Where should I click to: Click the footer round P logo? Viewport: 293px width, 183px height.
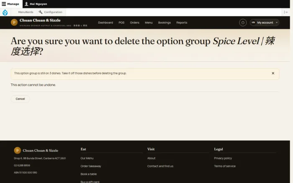click(x=18, y=150)
